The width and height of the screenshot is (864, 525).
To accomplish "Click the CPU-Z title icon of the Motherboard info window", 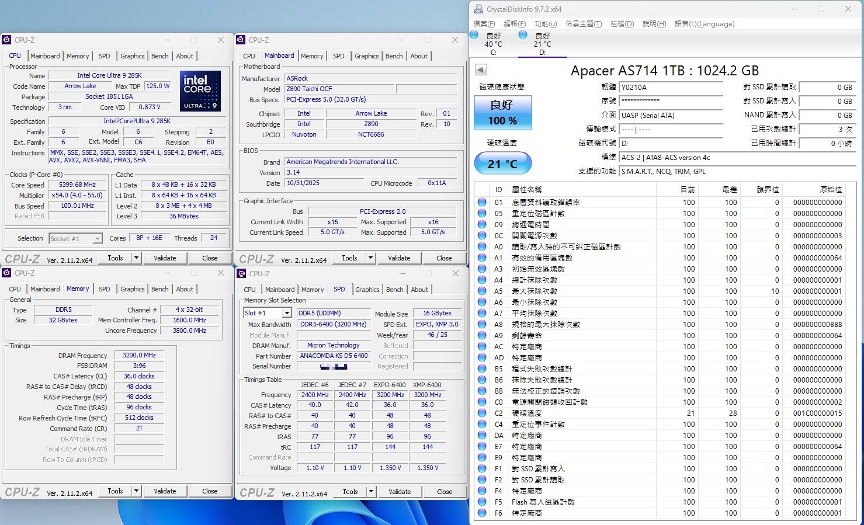I will (241, 40).
